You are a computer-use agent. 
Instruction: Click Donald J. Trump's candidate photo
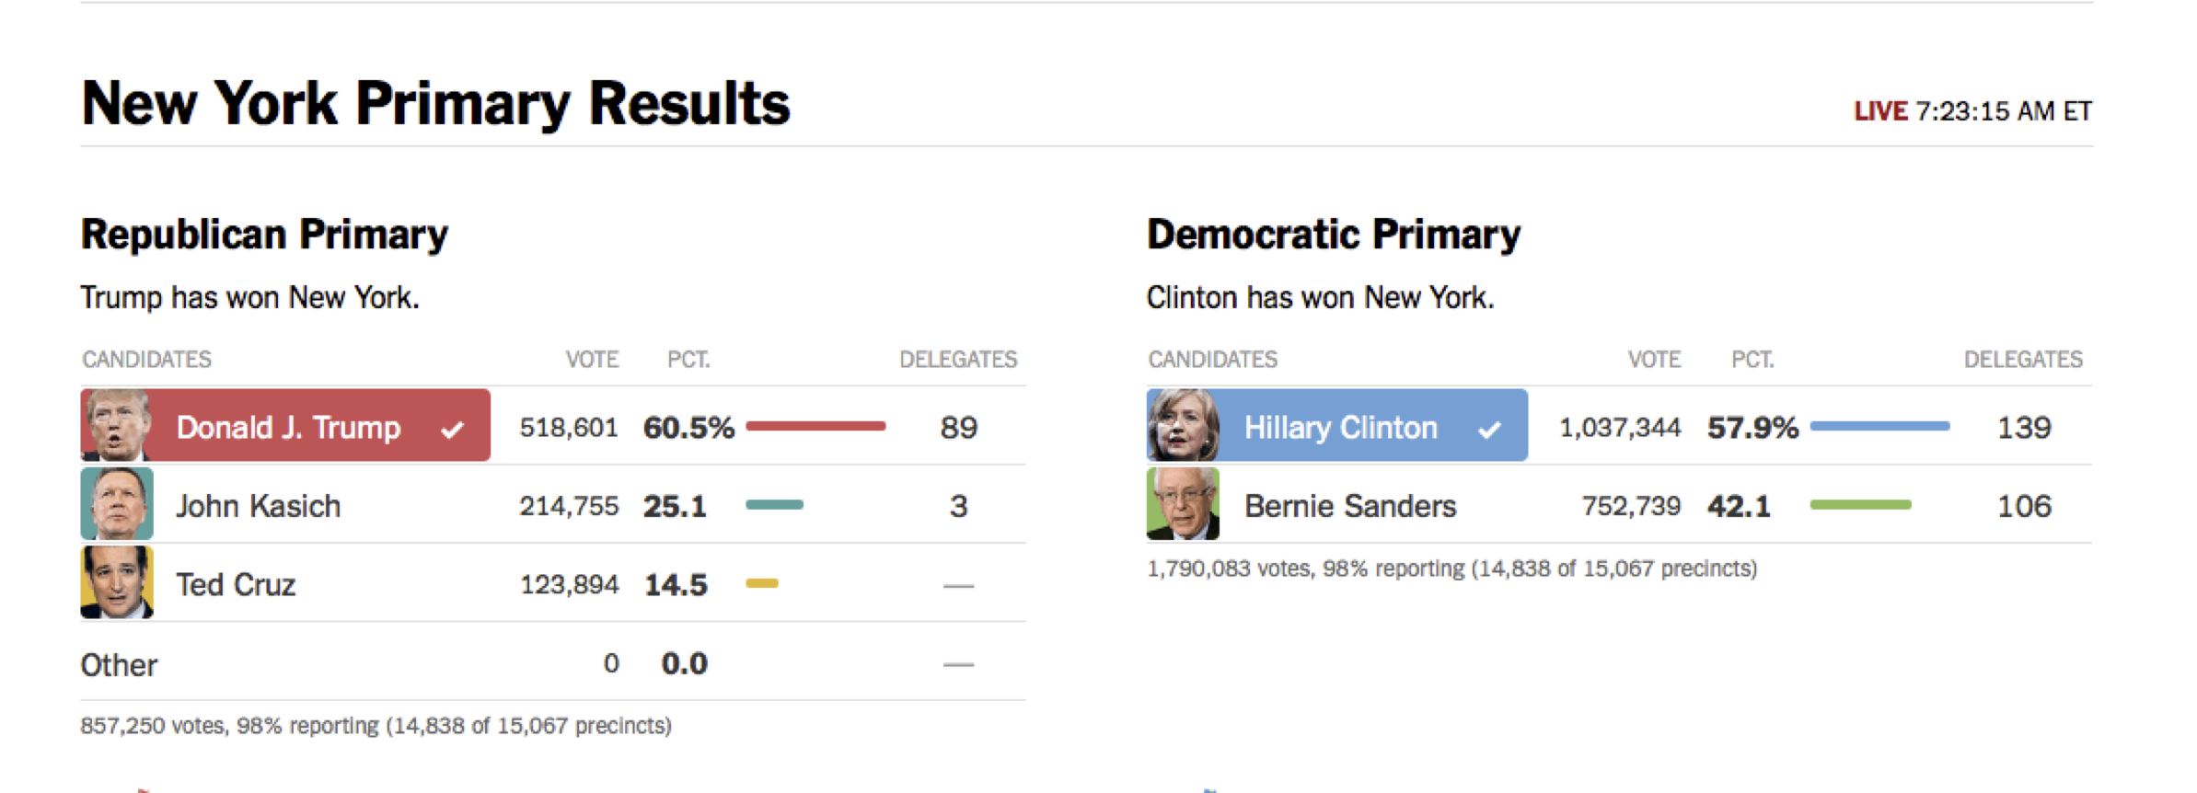[116, 425]
